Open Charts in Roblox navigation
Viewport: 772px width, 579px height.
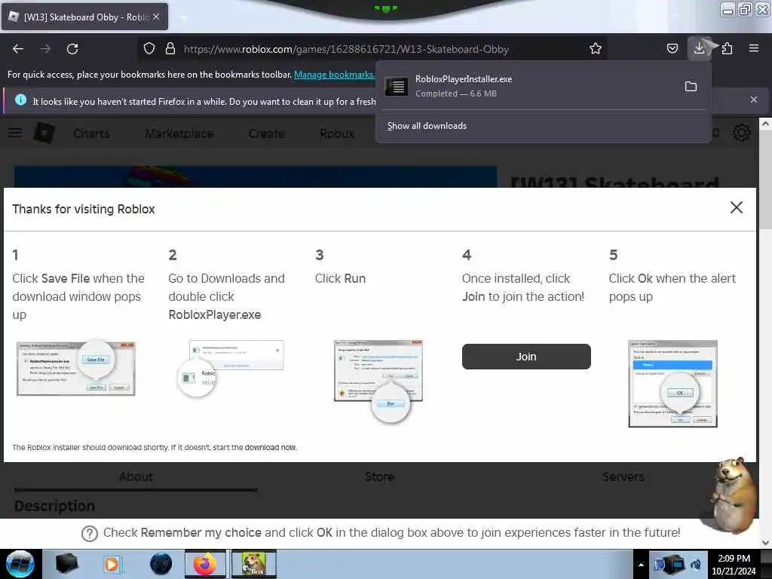pyautogui.click(x=91, y=133)
